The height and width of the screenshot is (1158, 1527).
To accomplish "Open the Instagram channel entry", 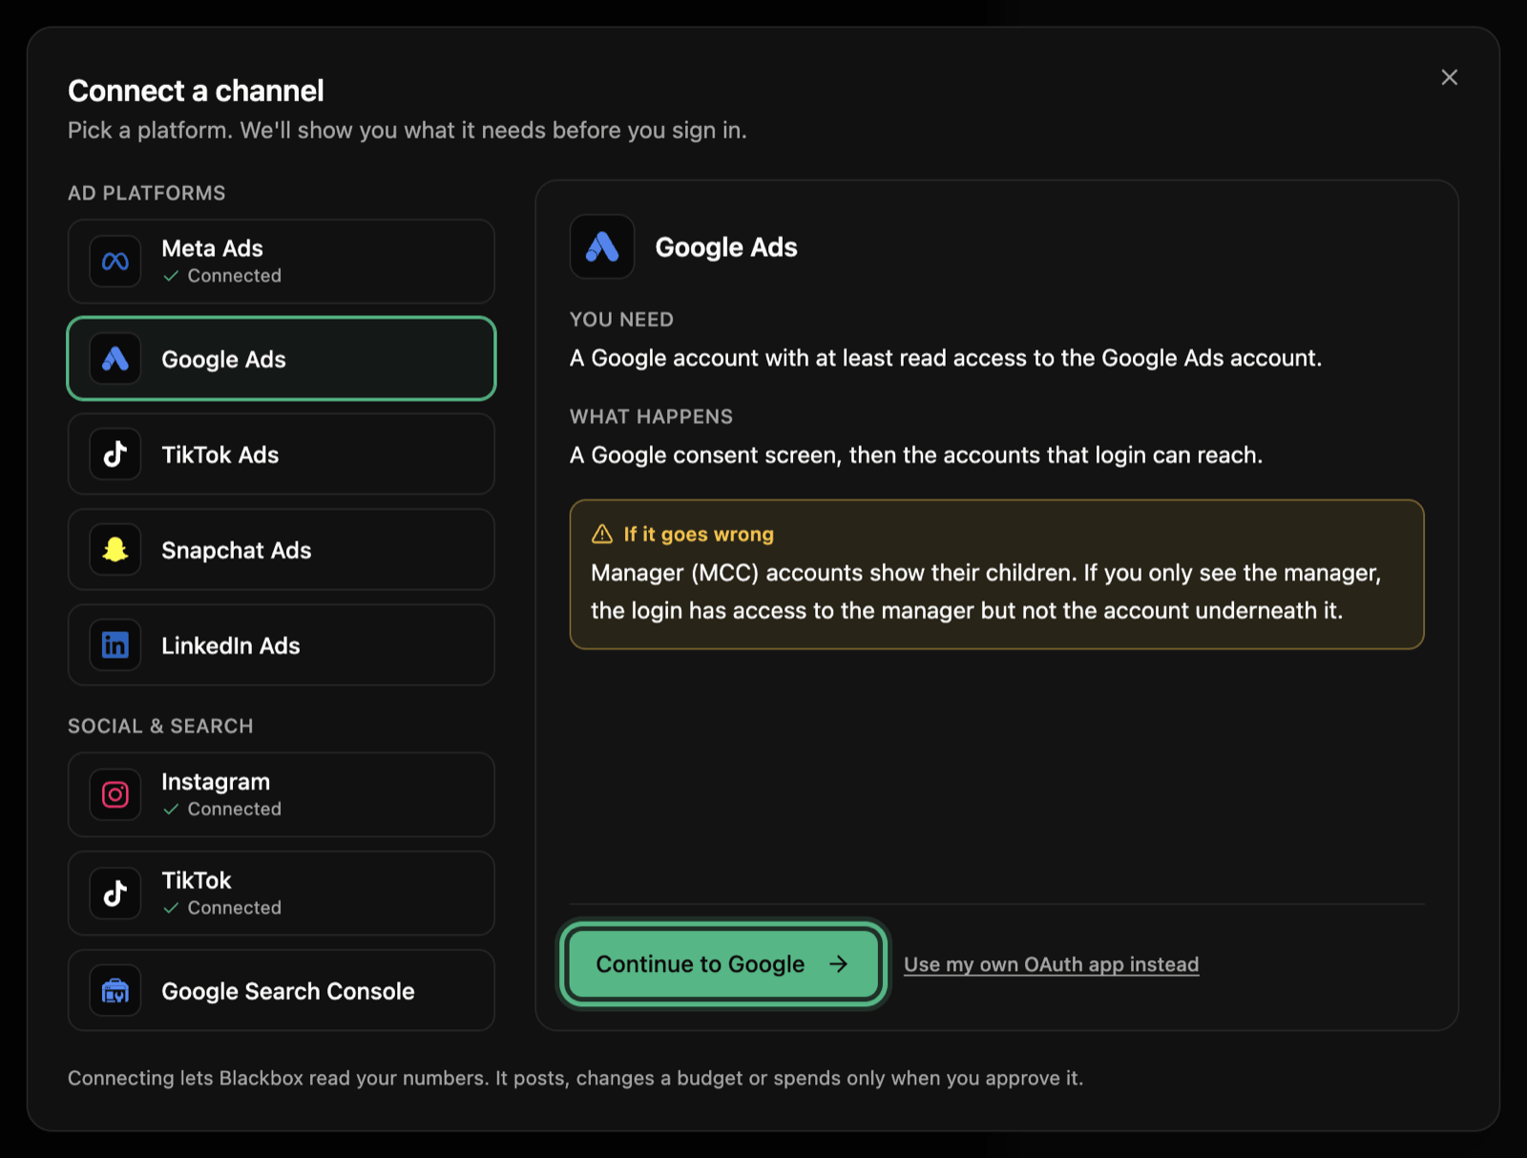I will point(282,794).
